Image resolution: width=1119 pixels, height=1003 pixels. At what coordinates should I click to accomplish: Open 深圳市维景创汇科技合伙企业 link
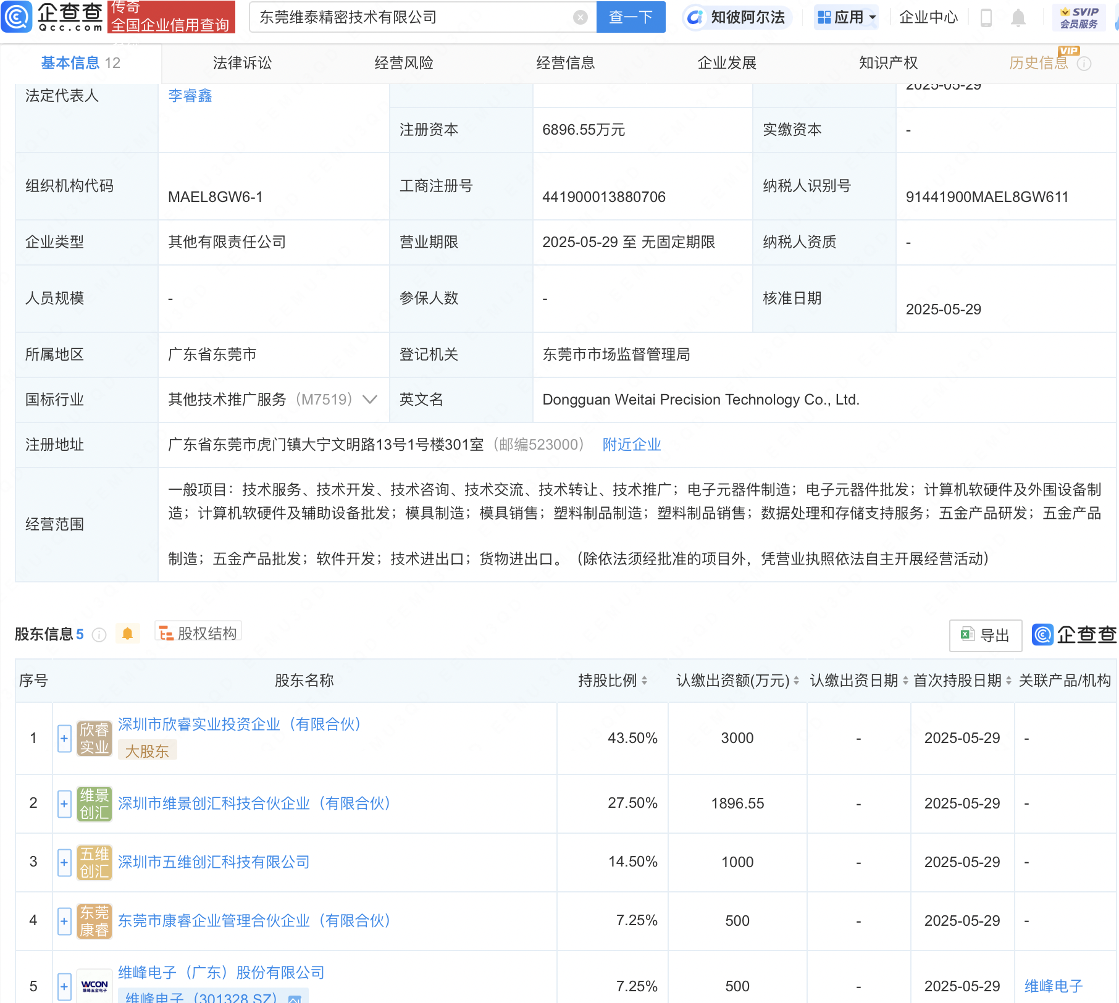254,804
